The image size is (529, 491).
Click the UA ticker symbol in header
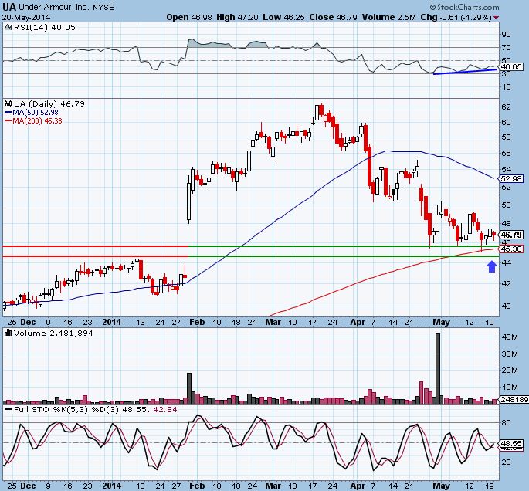9,7
